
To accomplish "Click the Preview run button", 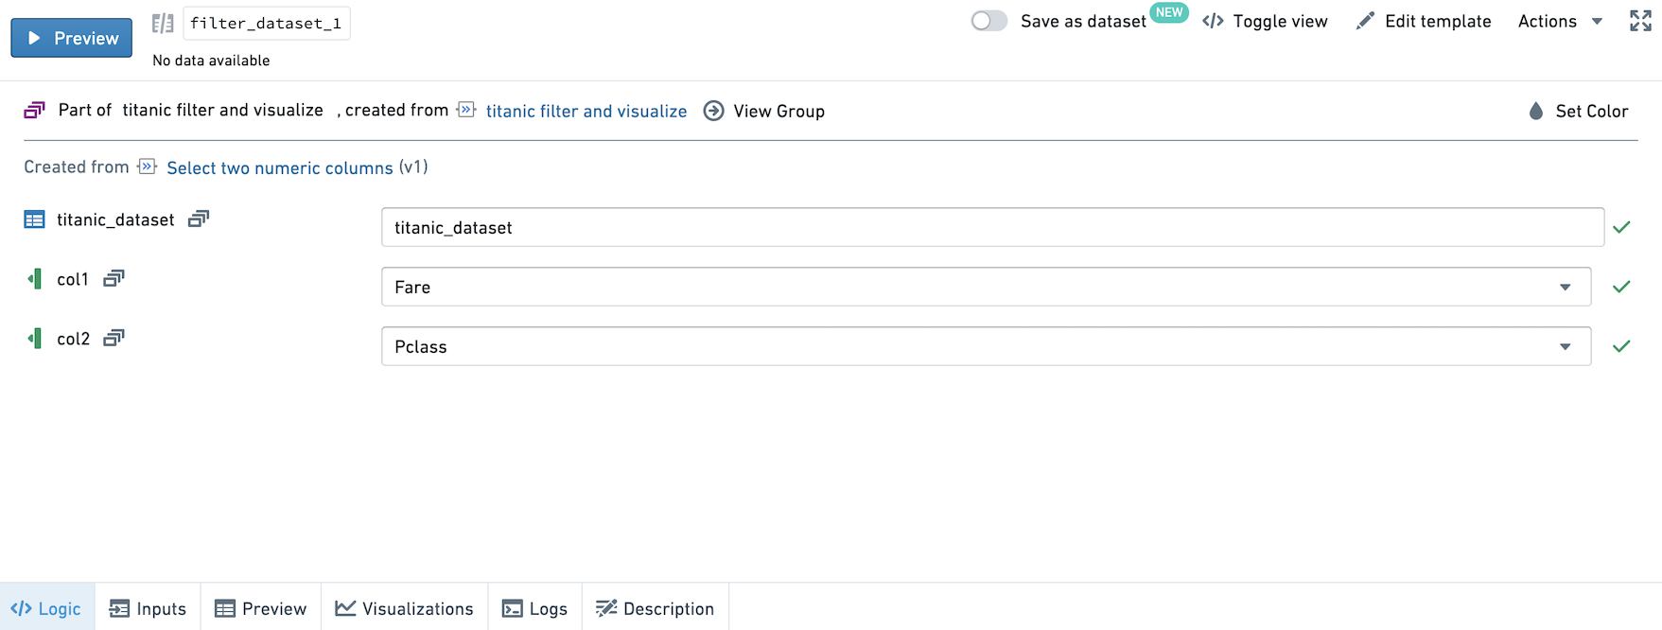I will [x=72, y=38].
